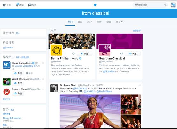Open the Notifications bell icon
This screenshot has height=129, width=177.
[18, 5]
